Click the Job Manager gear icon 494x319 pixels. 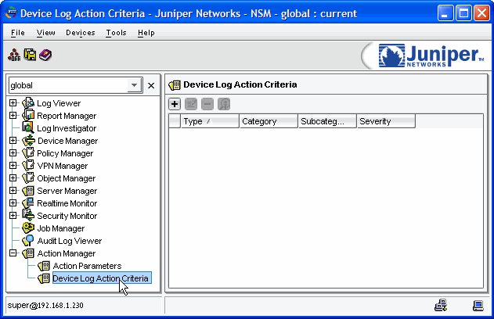click(x=28, y=228)
